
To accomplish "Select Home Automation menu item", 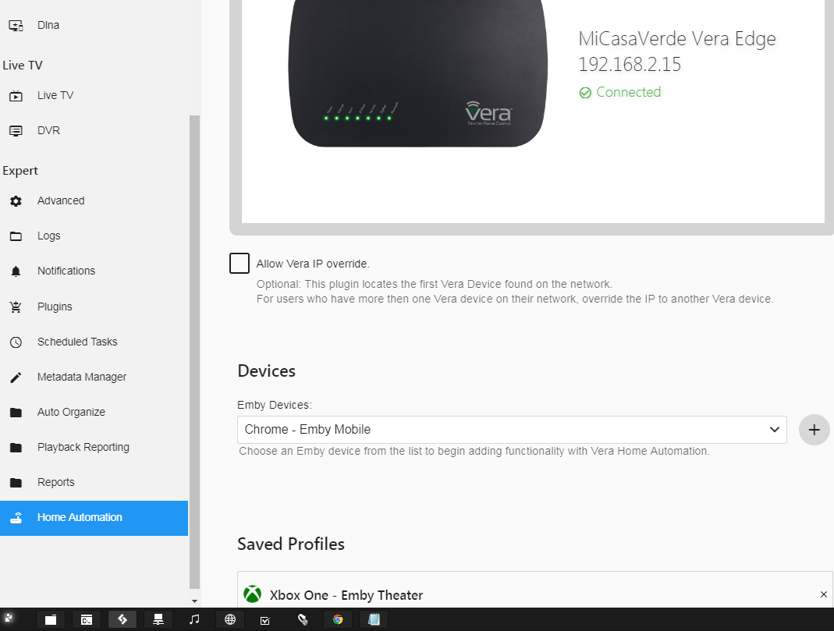I will [x=80, y=518].
